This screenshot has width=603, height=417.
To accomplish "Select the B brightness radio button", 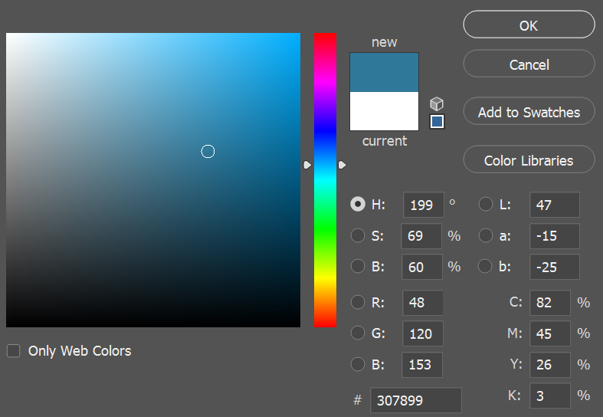I will pyautogui.click(x=358, y=266).
